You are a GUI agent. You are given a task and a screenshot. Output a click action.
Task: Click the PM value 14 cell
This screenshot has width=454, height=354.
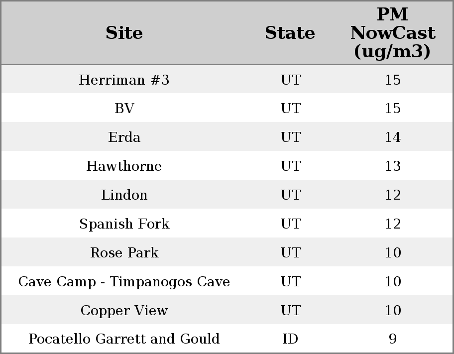pyautogui.click(x=392, y=137)
